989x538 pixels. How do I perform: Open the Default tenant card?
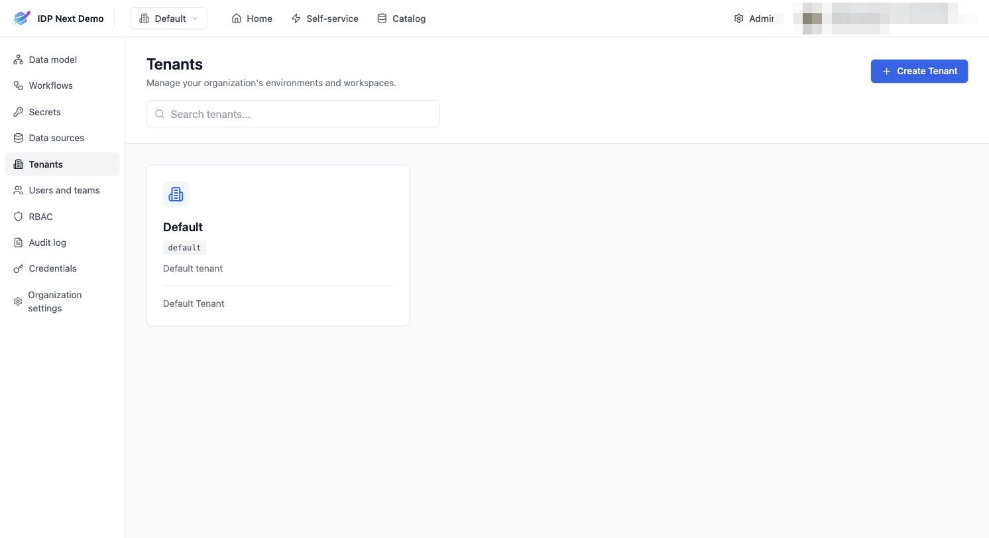pos(278,246)
